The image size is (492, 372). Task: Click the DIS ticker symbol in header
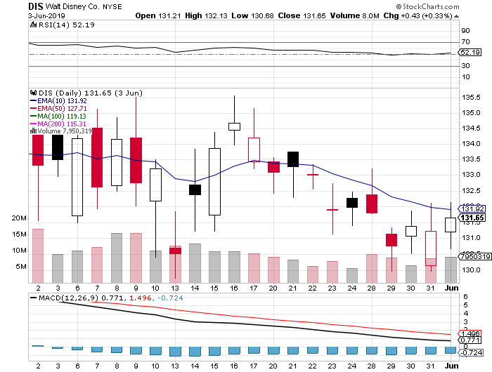coord(35,6)
